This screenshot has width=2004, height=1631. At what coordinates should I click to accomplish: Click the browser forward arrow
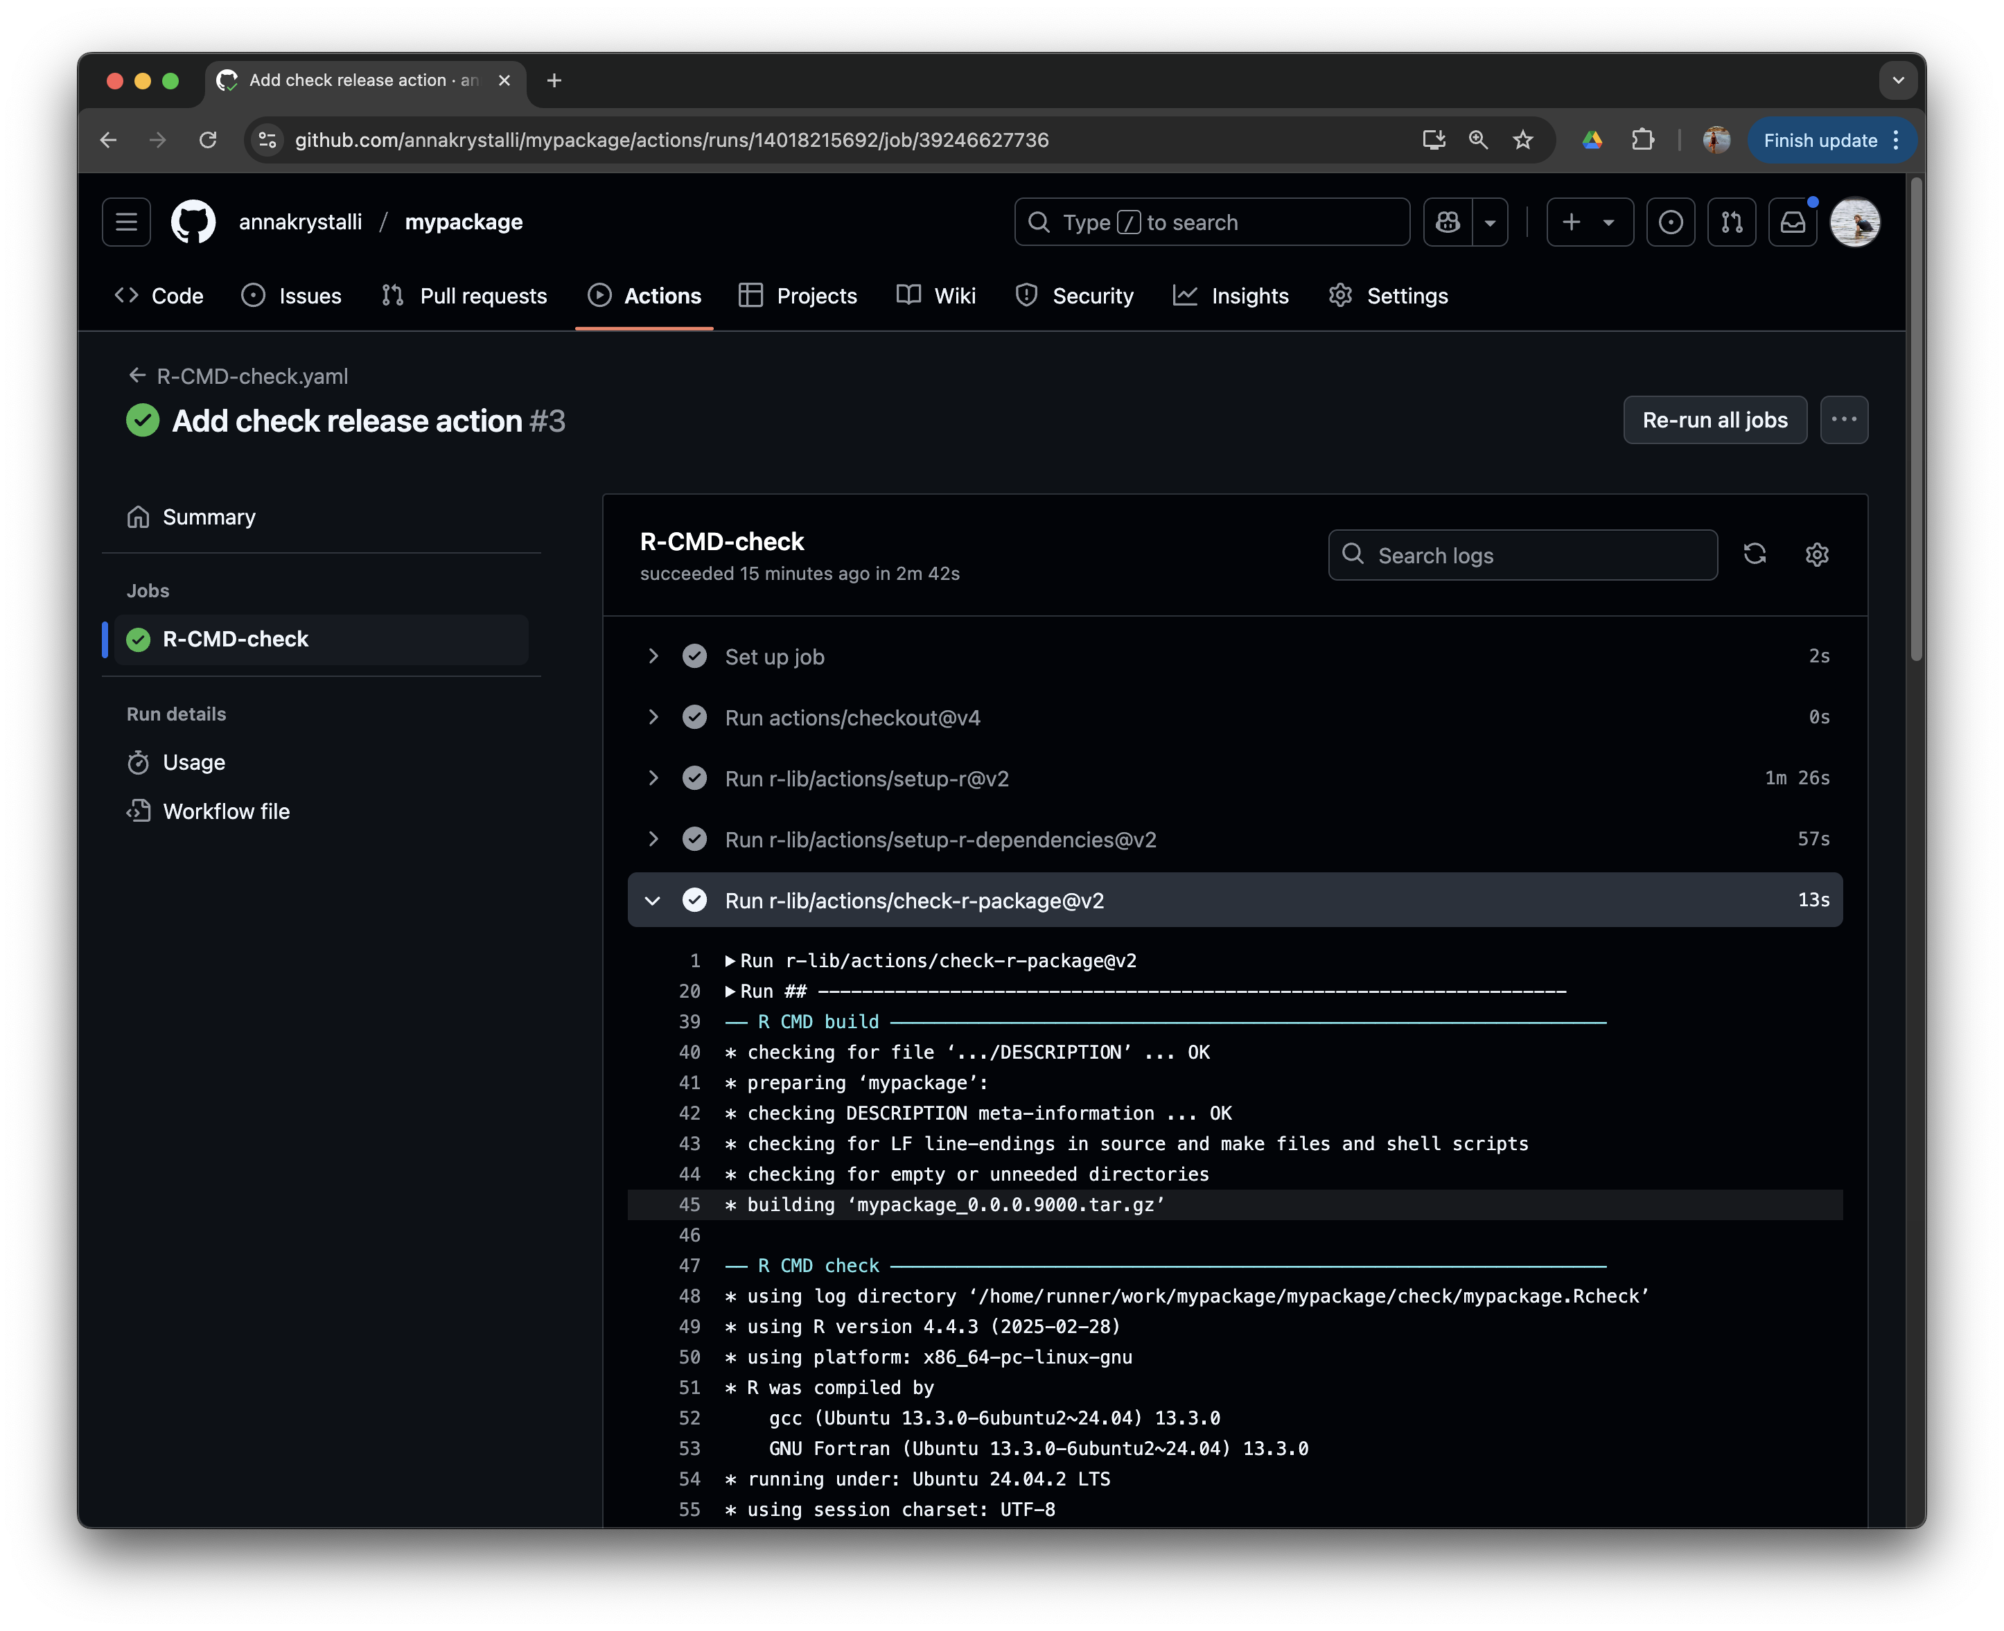158,140
